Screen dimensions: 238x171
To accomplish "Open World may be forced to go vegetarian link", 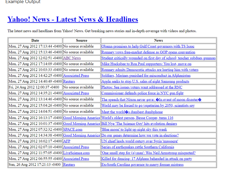I will pos(148,105).
